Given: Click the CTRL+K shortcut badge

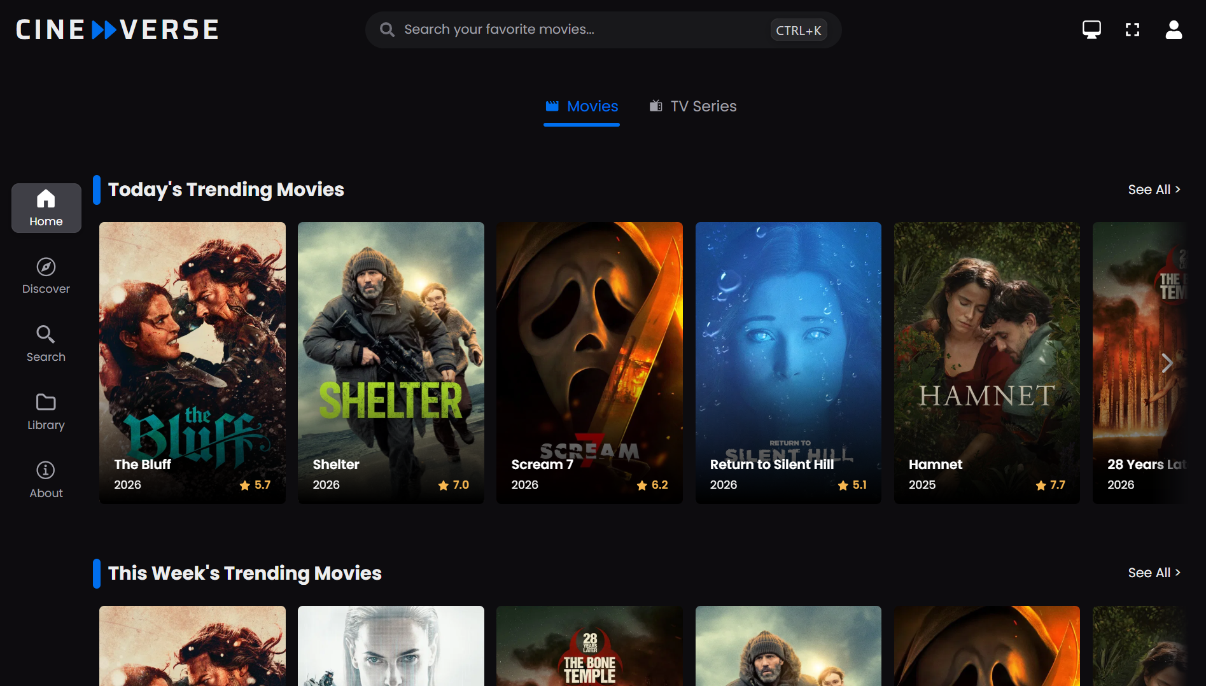Looking at the screenshot, I should coord(798,29).
